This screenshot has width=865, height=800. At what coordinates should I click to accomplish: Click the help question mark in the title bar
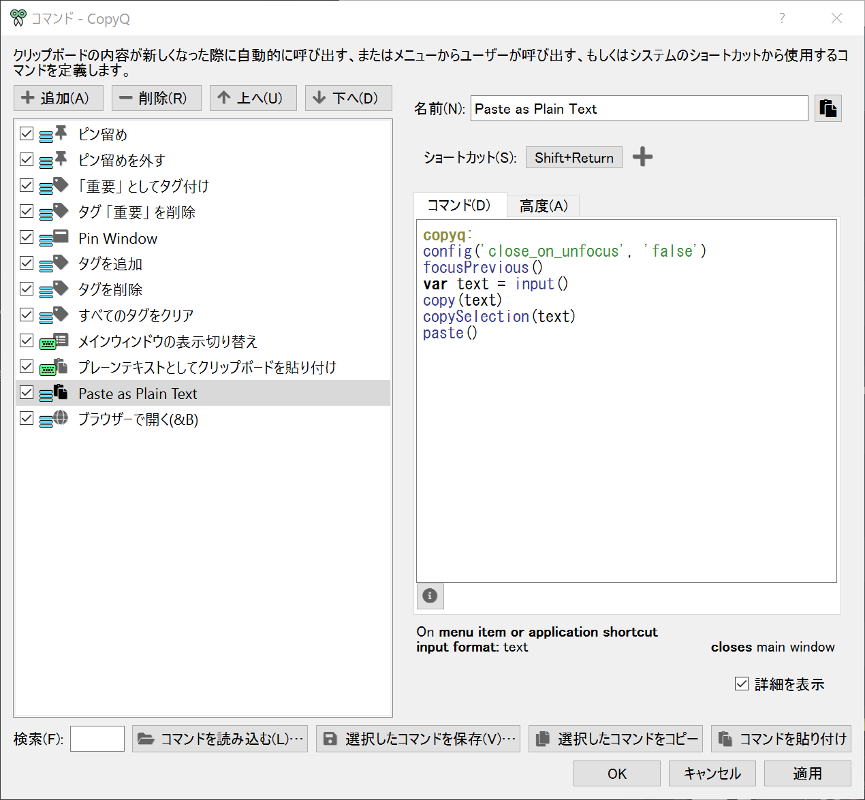click(782, 18)
